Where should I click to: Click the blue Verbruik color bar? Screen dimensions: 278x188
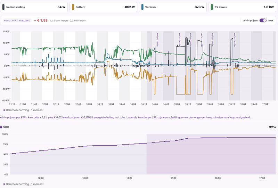142,7
